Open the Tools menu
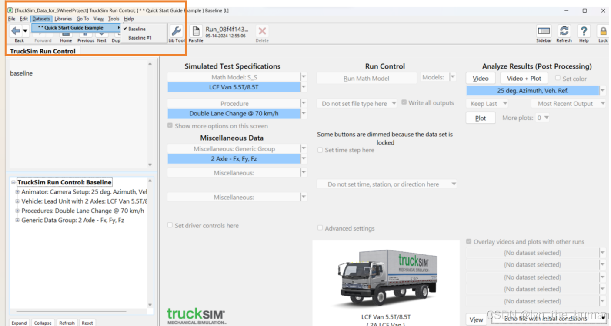Screen dimensions: 611x326 point(114,19)
